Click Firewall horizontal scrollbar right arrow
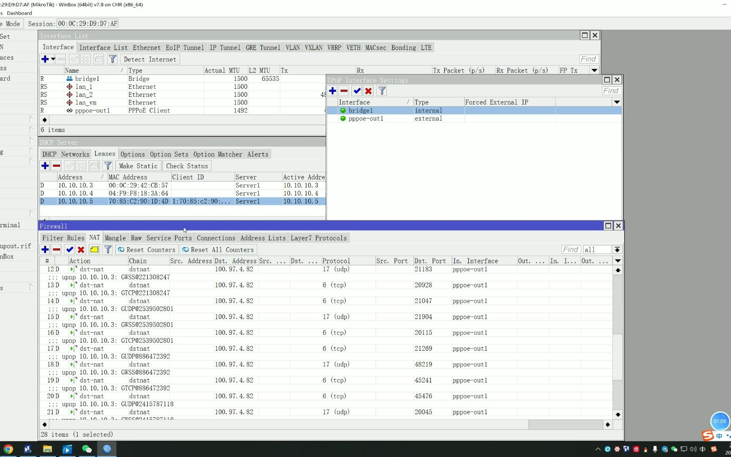 point(608,424)
